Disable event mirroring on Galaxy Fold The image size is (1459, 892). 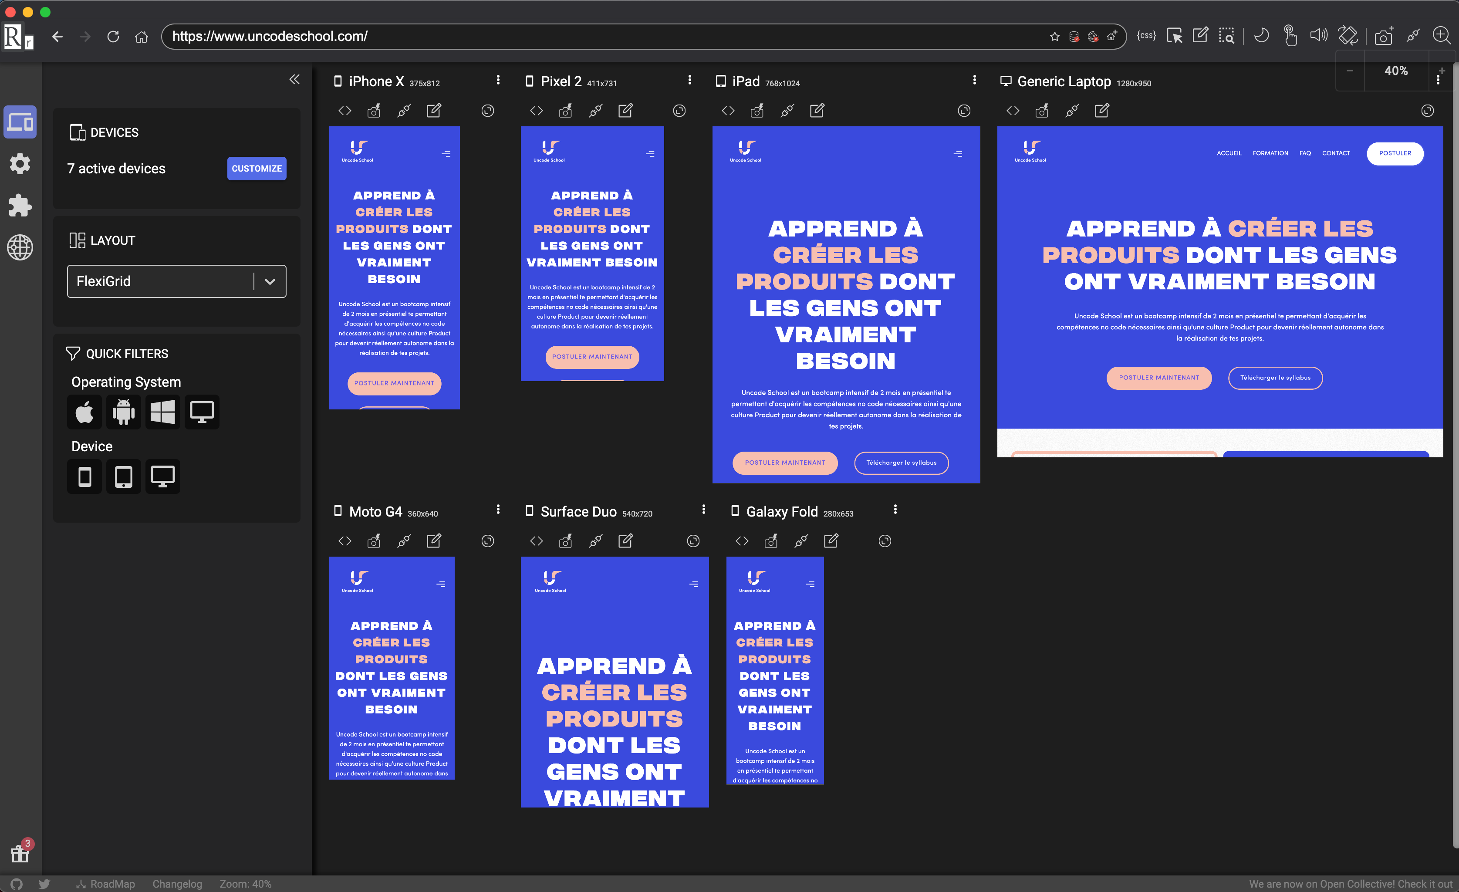pyautogui.click(x=801, y=541)
